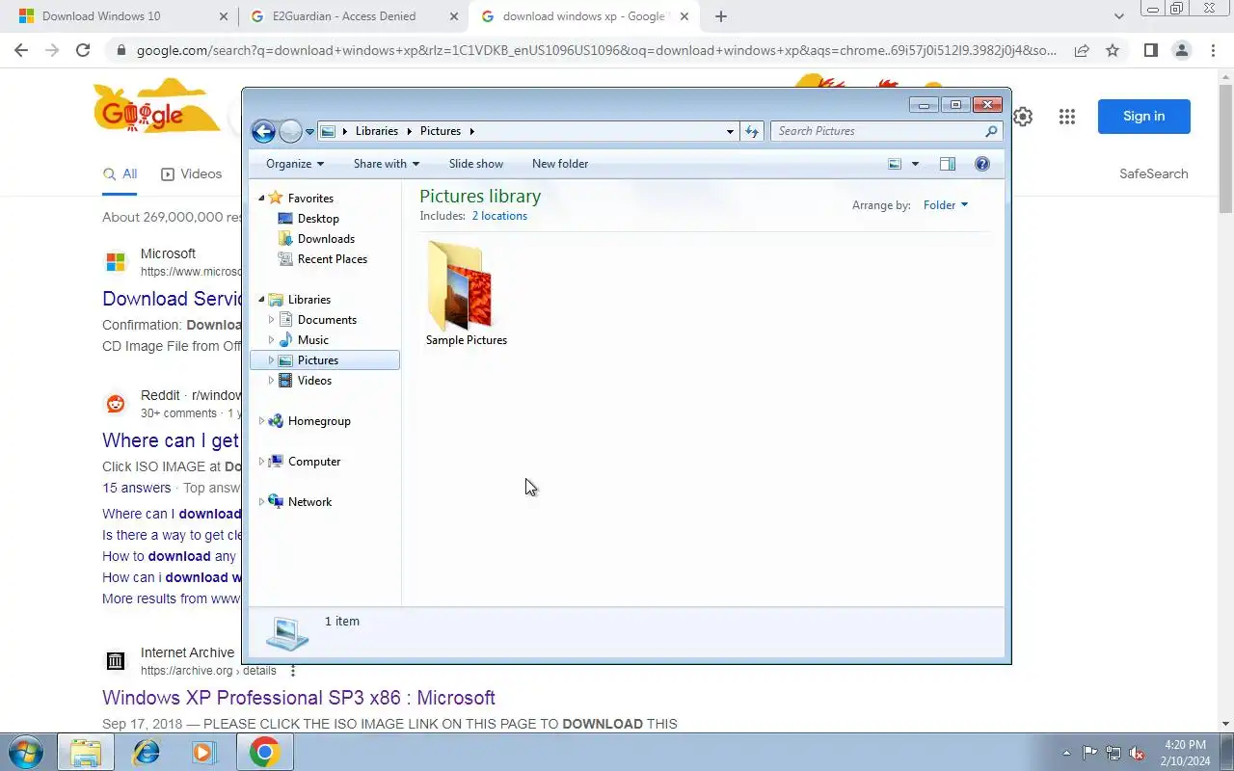Open the Share with menu
The width and height of the screenshot is (1234, 771).
click(386, 164)
